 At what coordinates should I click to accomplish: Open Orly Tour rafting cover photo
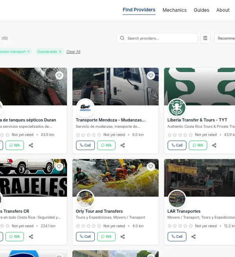pyautogui.click(x=116, y=178)
